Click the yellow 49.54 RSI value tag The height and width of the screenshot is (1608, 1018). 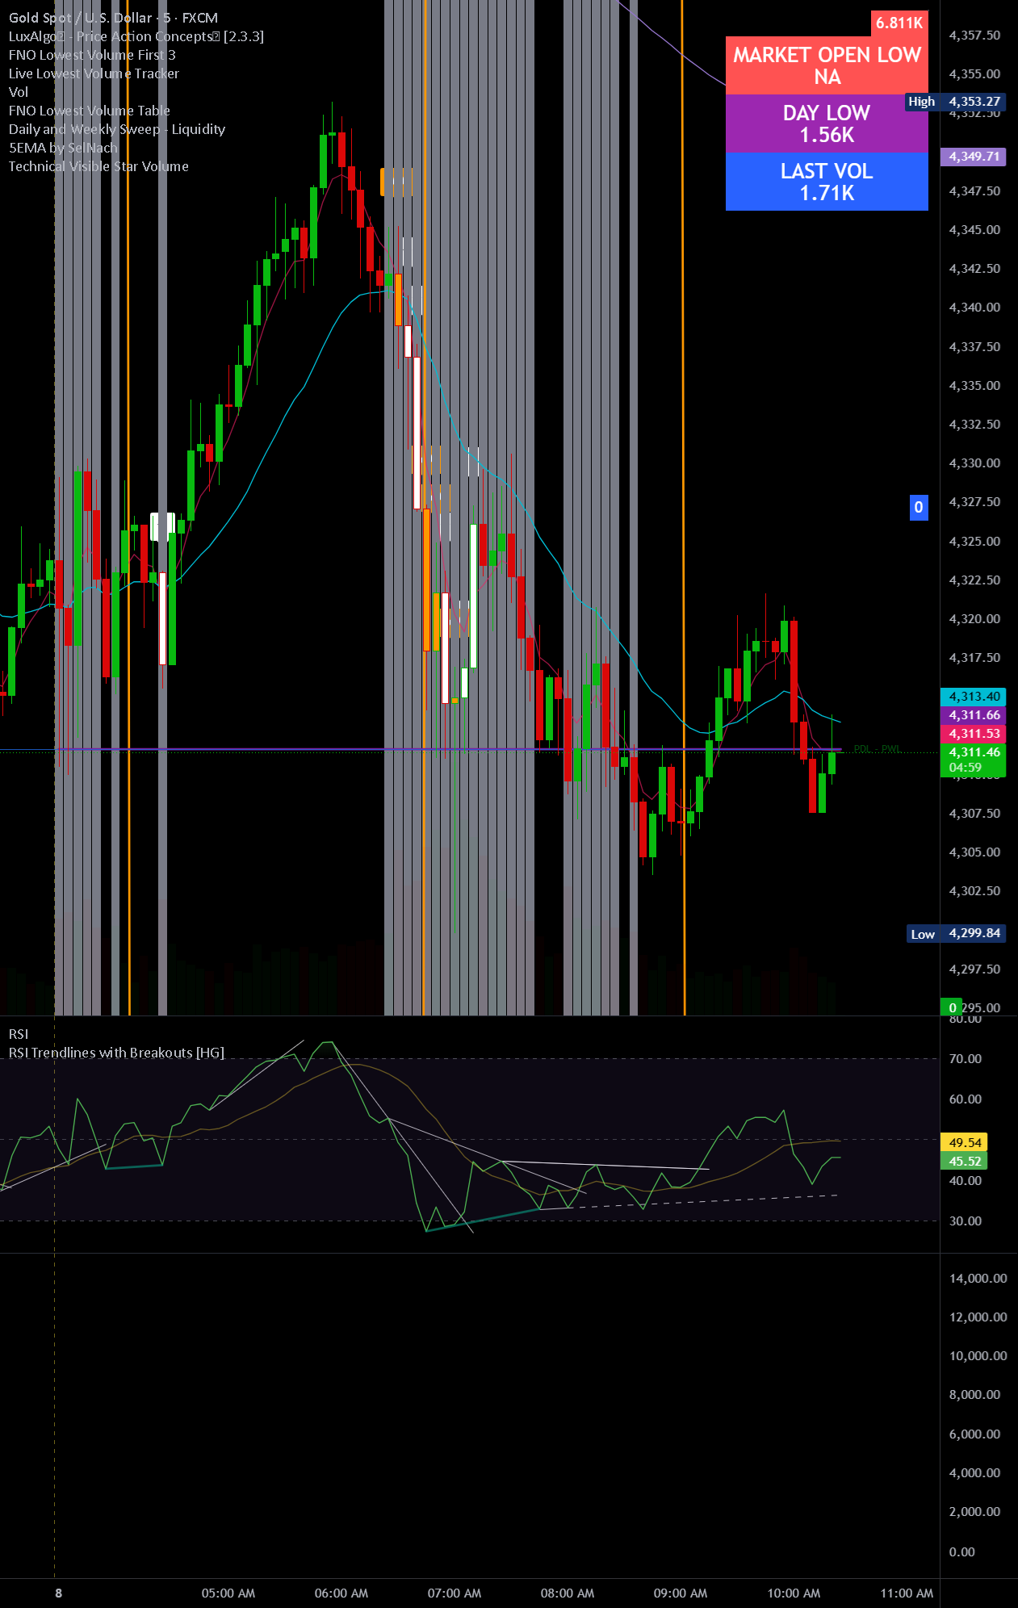pyautogui.click(x=965, y=1142)
